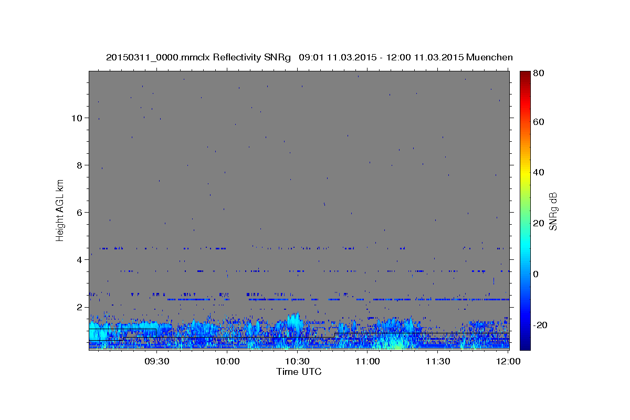Image resolution: width=630 pixels, height=420 pixels.
Task: Click the height tick label 6
Action: click(x=79, y=213)
